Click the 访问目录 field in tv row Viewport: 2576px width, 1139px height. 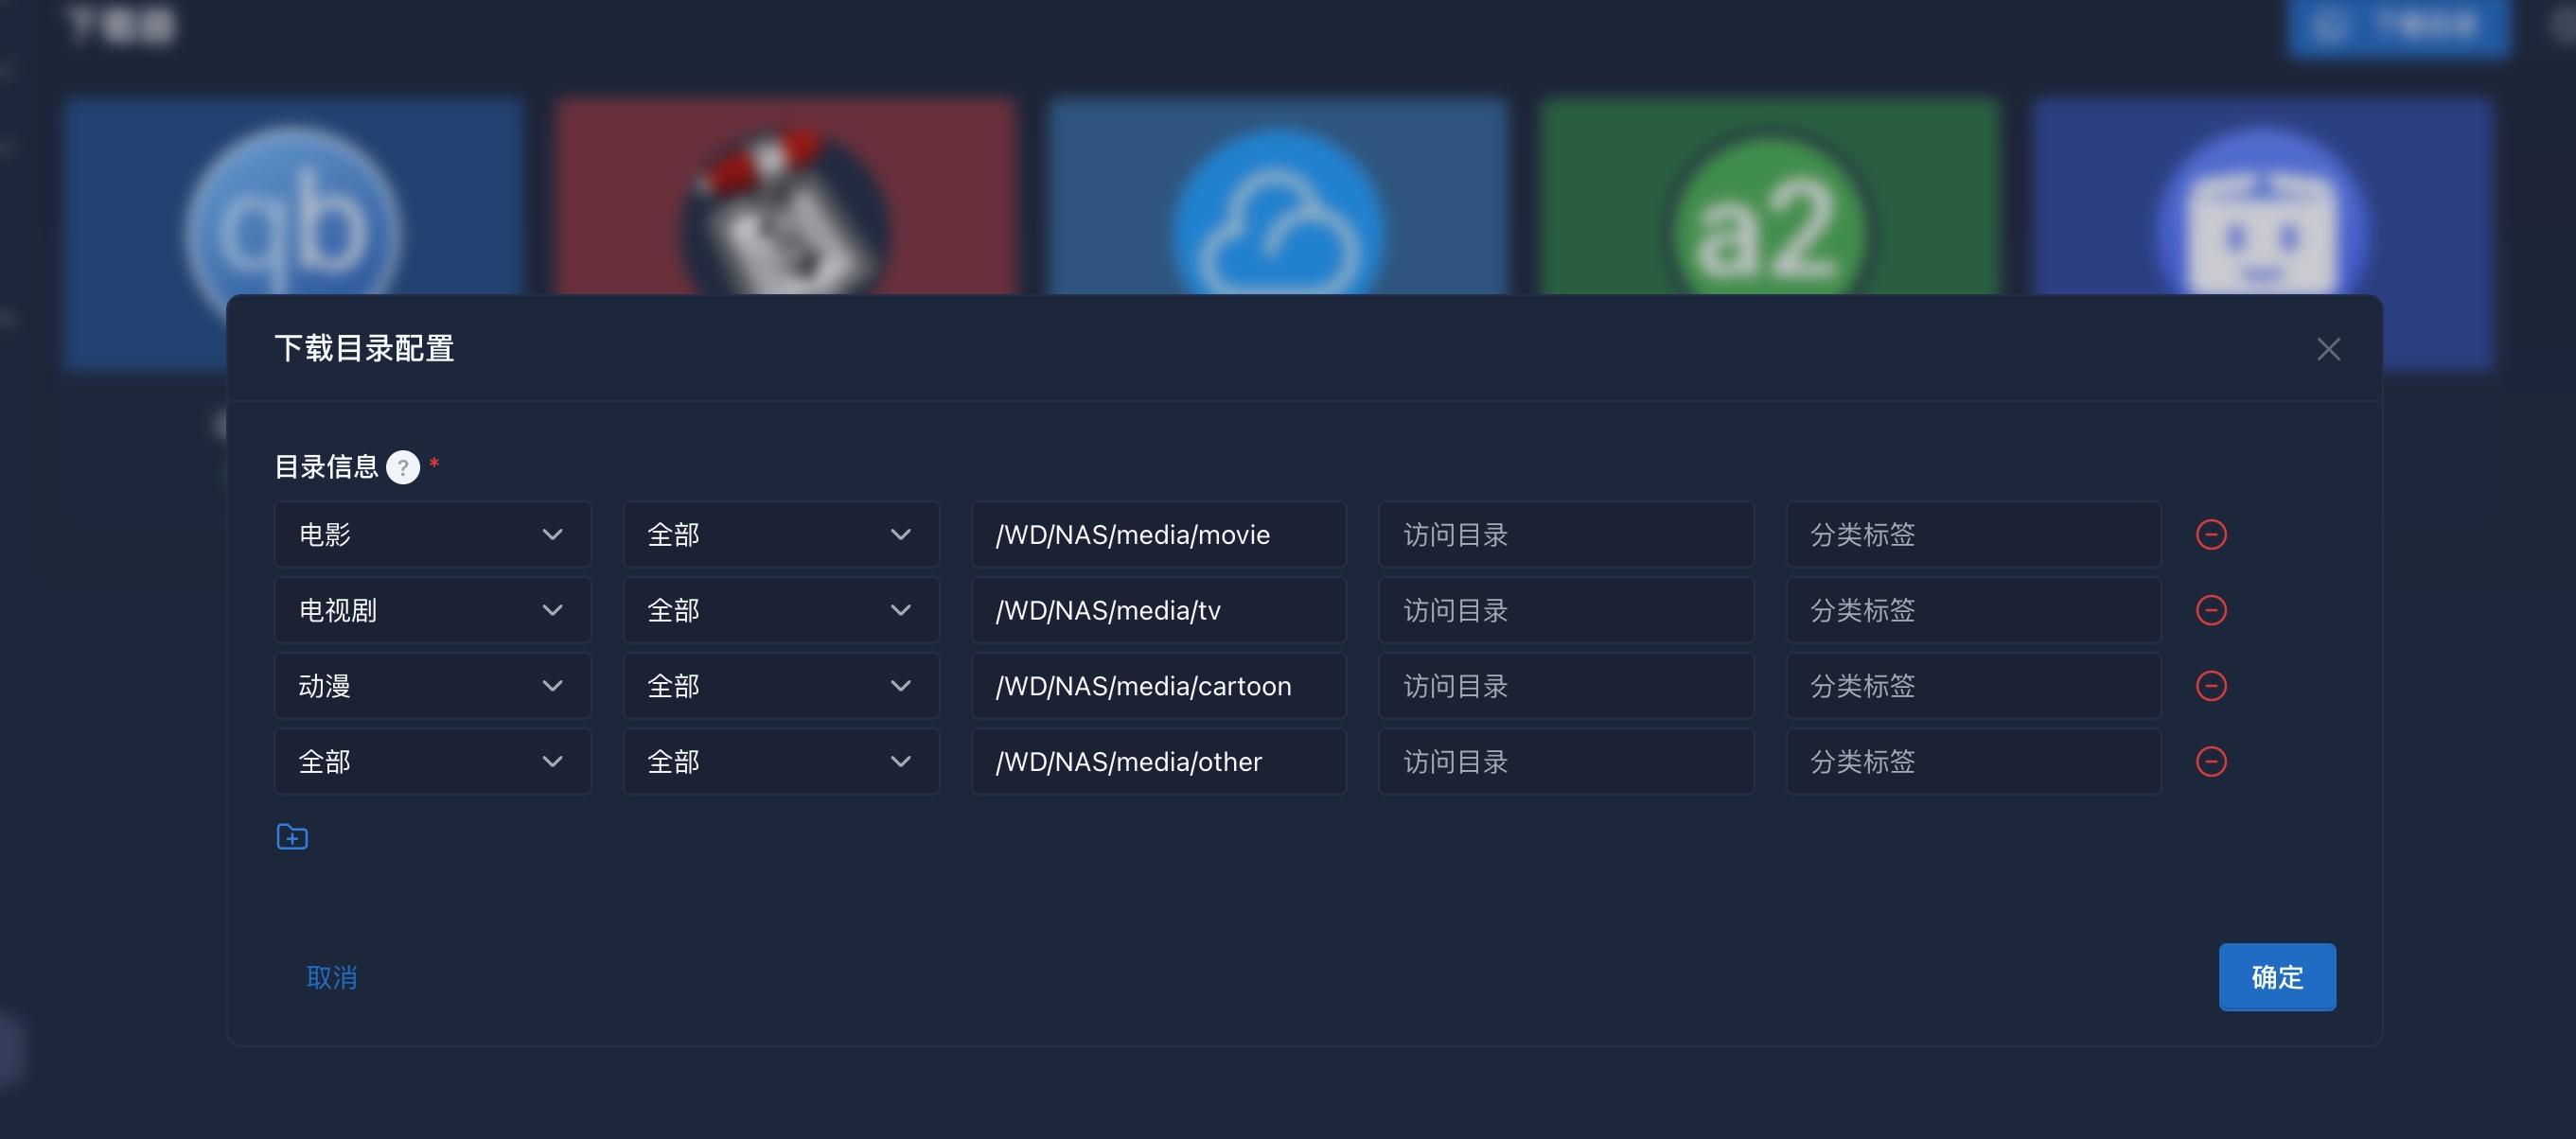(1565, 610)
